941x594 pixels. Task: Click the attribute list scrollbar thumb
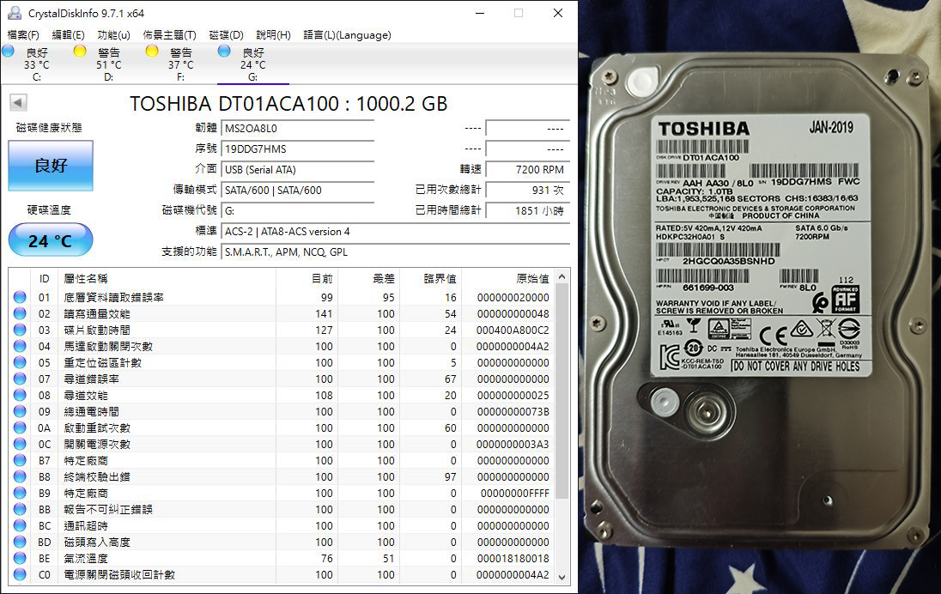pyautogui.click(x=562, y=391)
